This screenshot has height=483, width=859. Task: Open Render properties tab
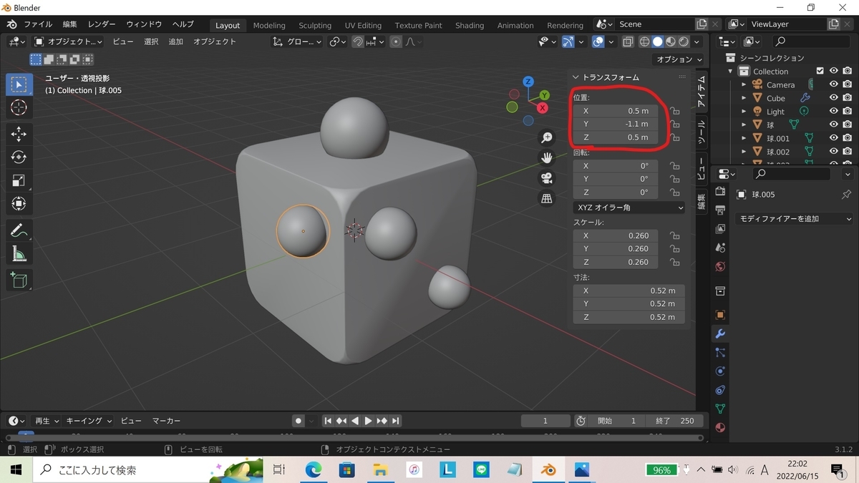[x=720, y=192]
